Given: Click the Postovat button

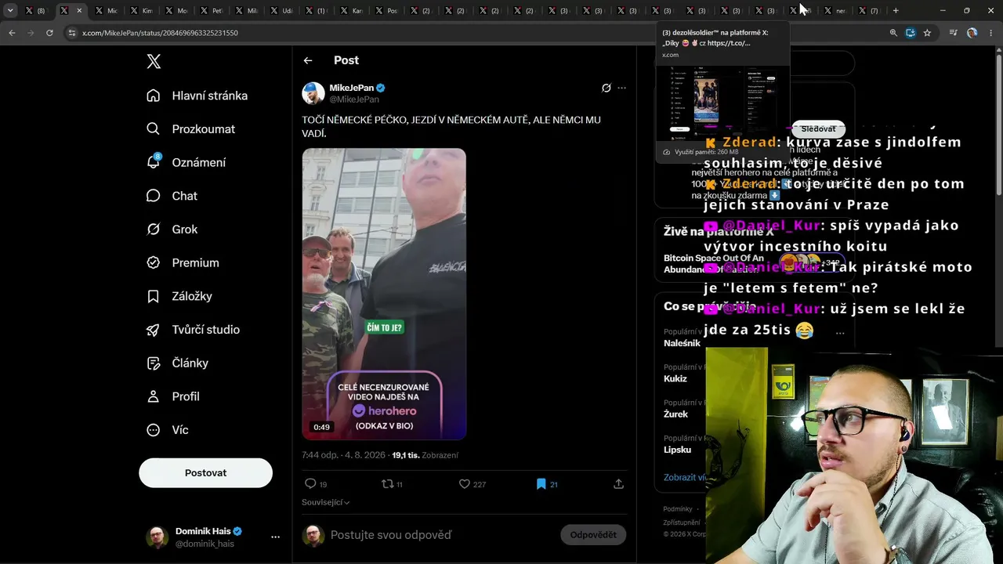Looking at the screenshot, I should [x=205, y=473].
